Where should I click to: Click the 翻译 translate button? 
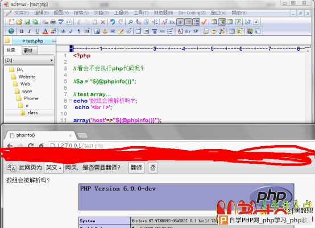(136, 168)
